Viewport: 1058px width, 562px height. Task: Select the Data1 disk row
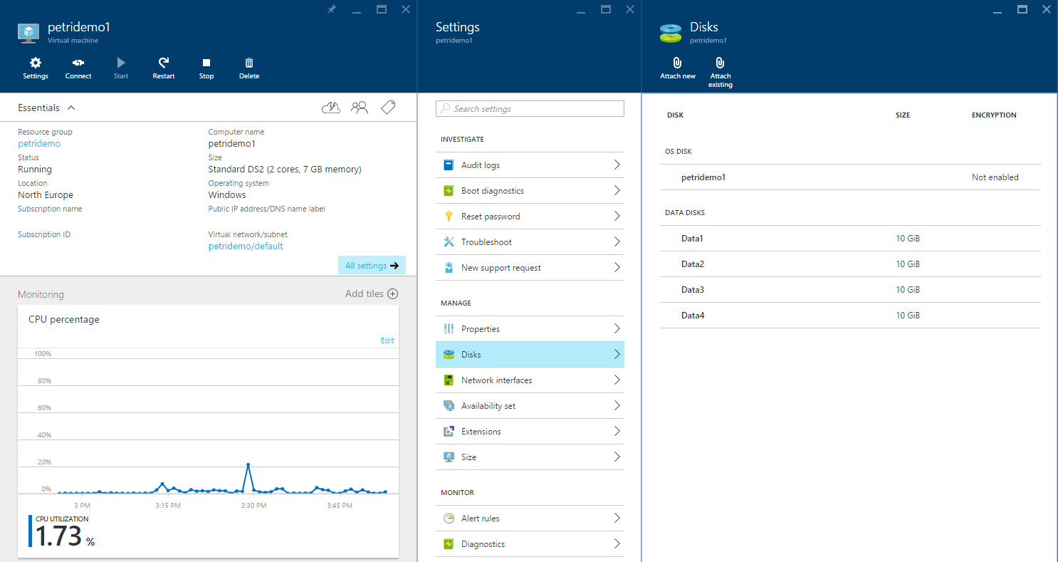(x=850, y=238)
